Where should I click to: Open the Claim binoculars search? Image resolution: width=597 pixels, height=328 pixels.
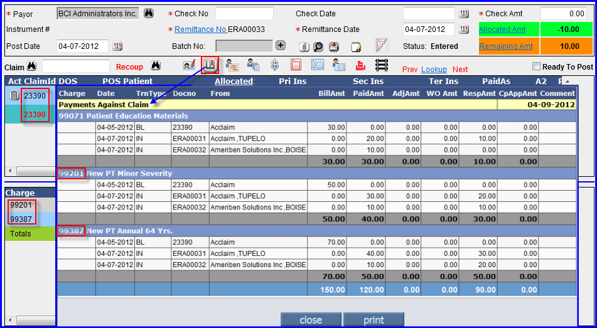pos(31,66)
